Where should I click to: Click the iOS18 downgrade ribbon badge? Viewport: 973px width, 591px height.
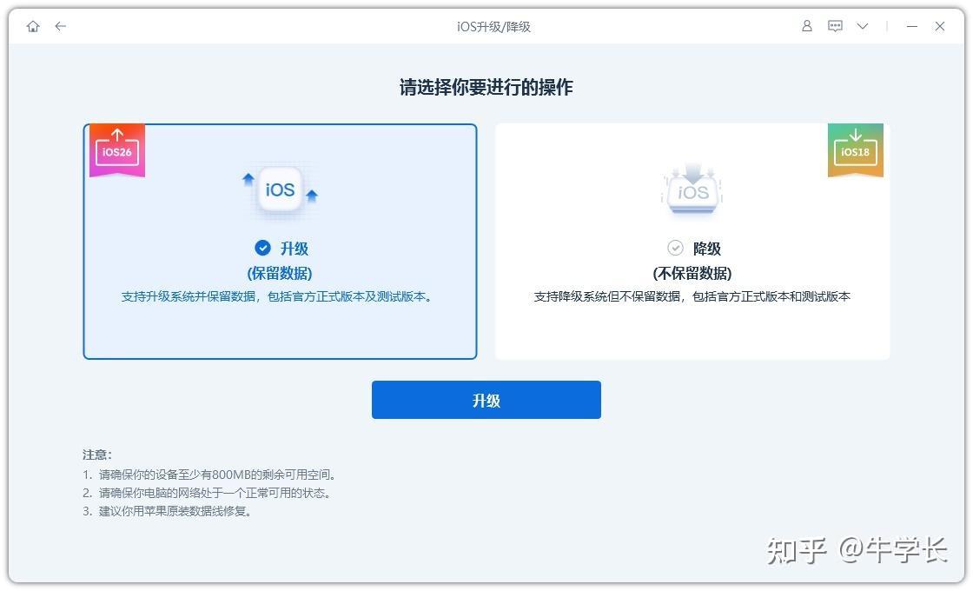click(x=857, y=149)
